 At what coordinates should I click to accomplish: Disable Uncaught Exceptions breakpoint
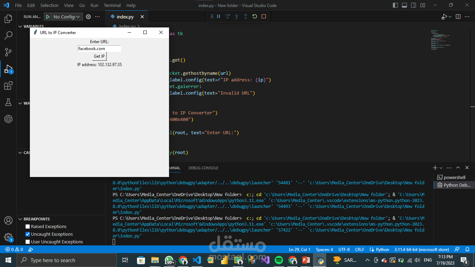coord(28,234)
